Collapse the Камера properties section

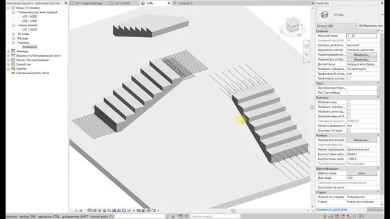(x=378, y=135)
